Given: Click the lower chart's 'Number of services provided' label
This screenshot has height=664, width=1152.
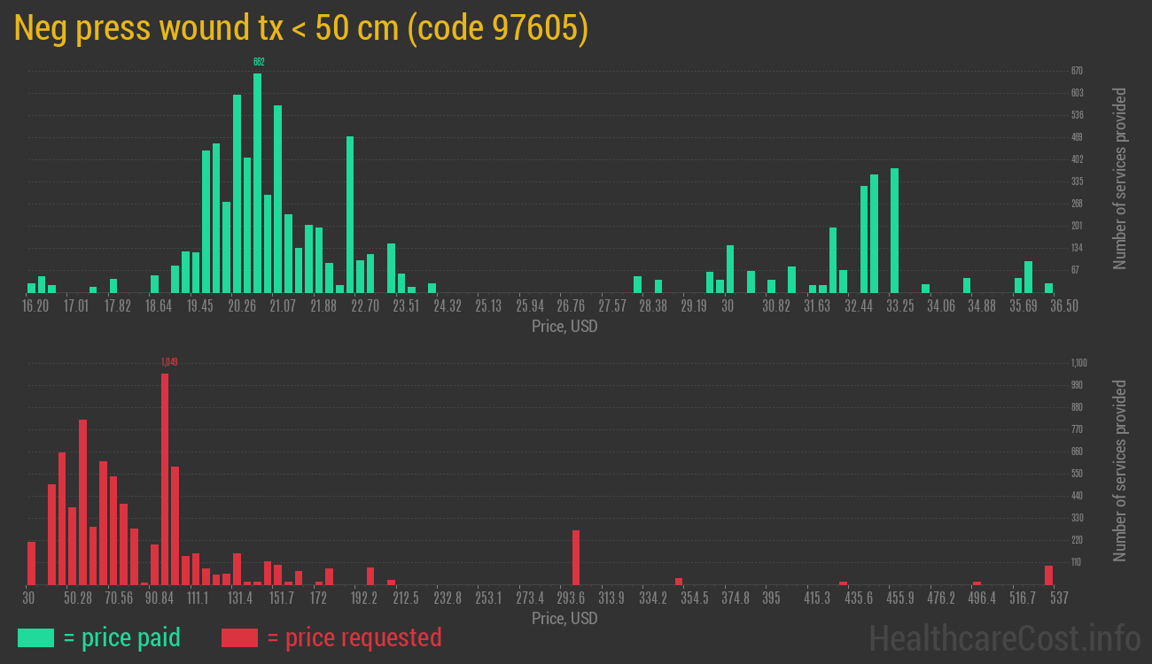Looking at the screenshot, I should pos(1120,470).
